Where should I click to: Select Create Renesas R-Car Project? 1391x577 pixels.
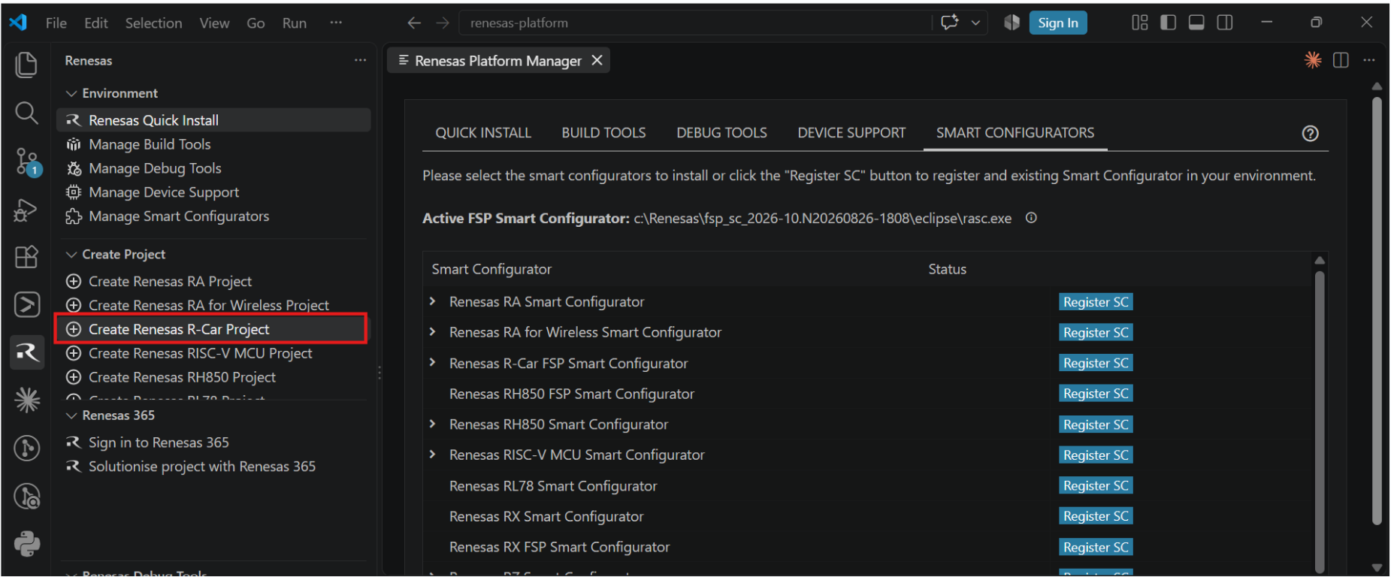pyautogui.click(x=212, y=329)
